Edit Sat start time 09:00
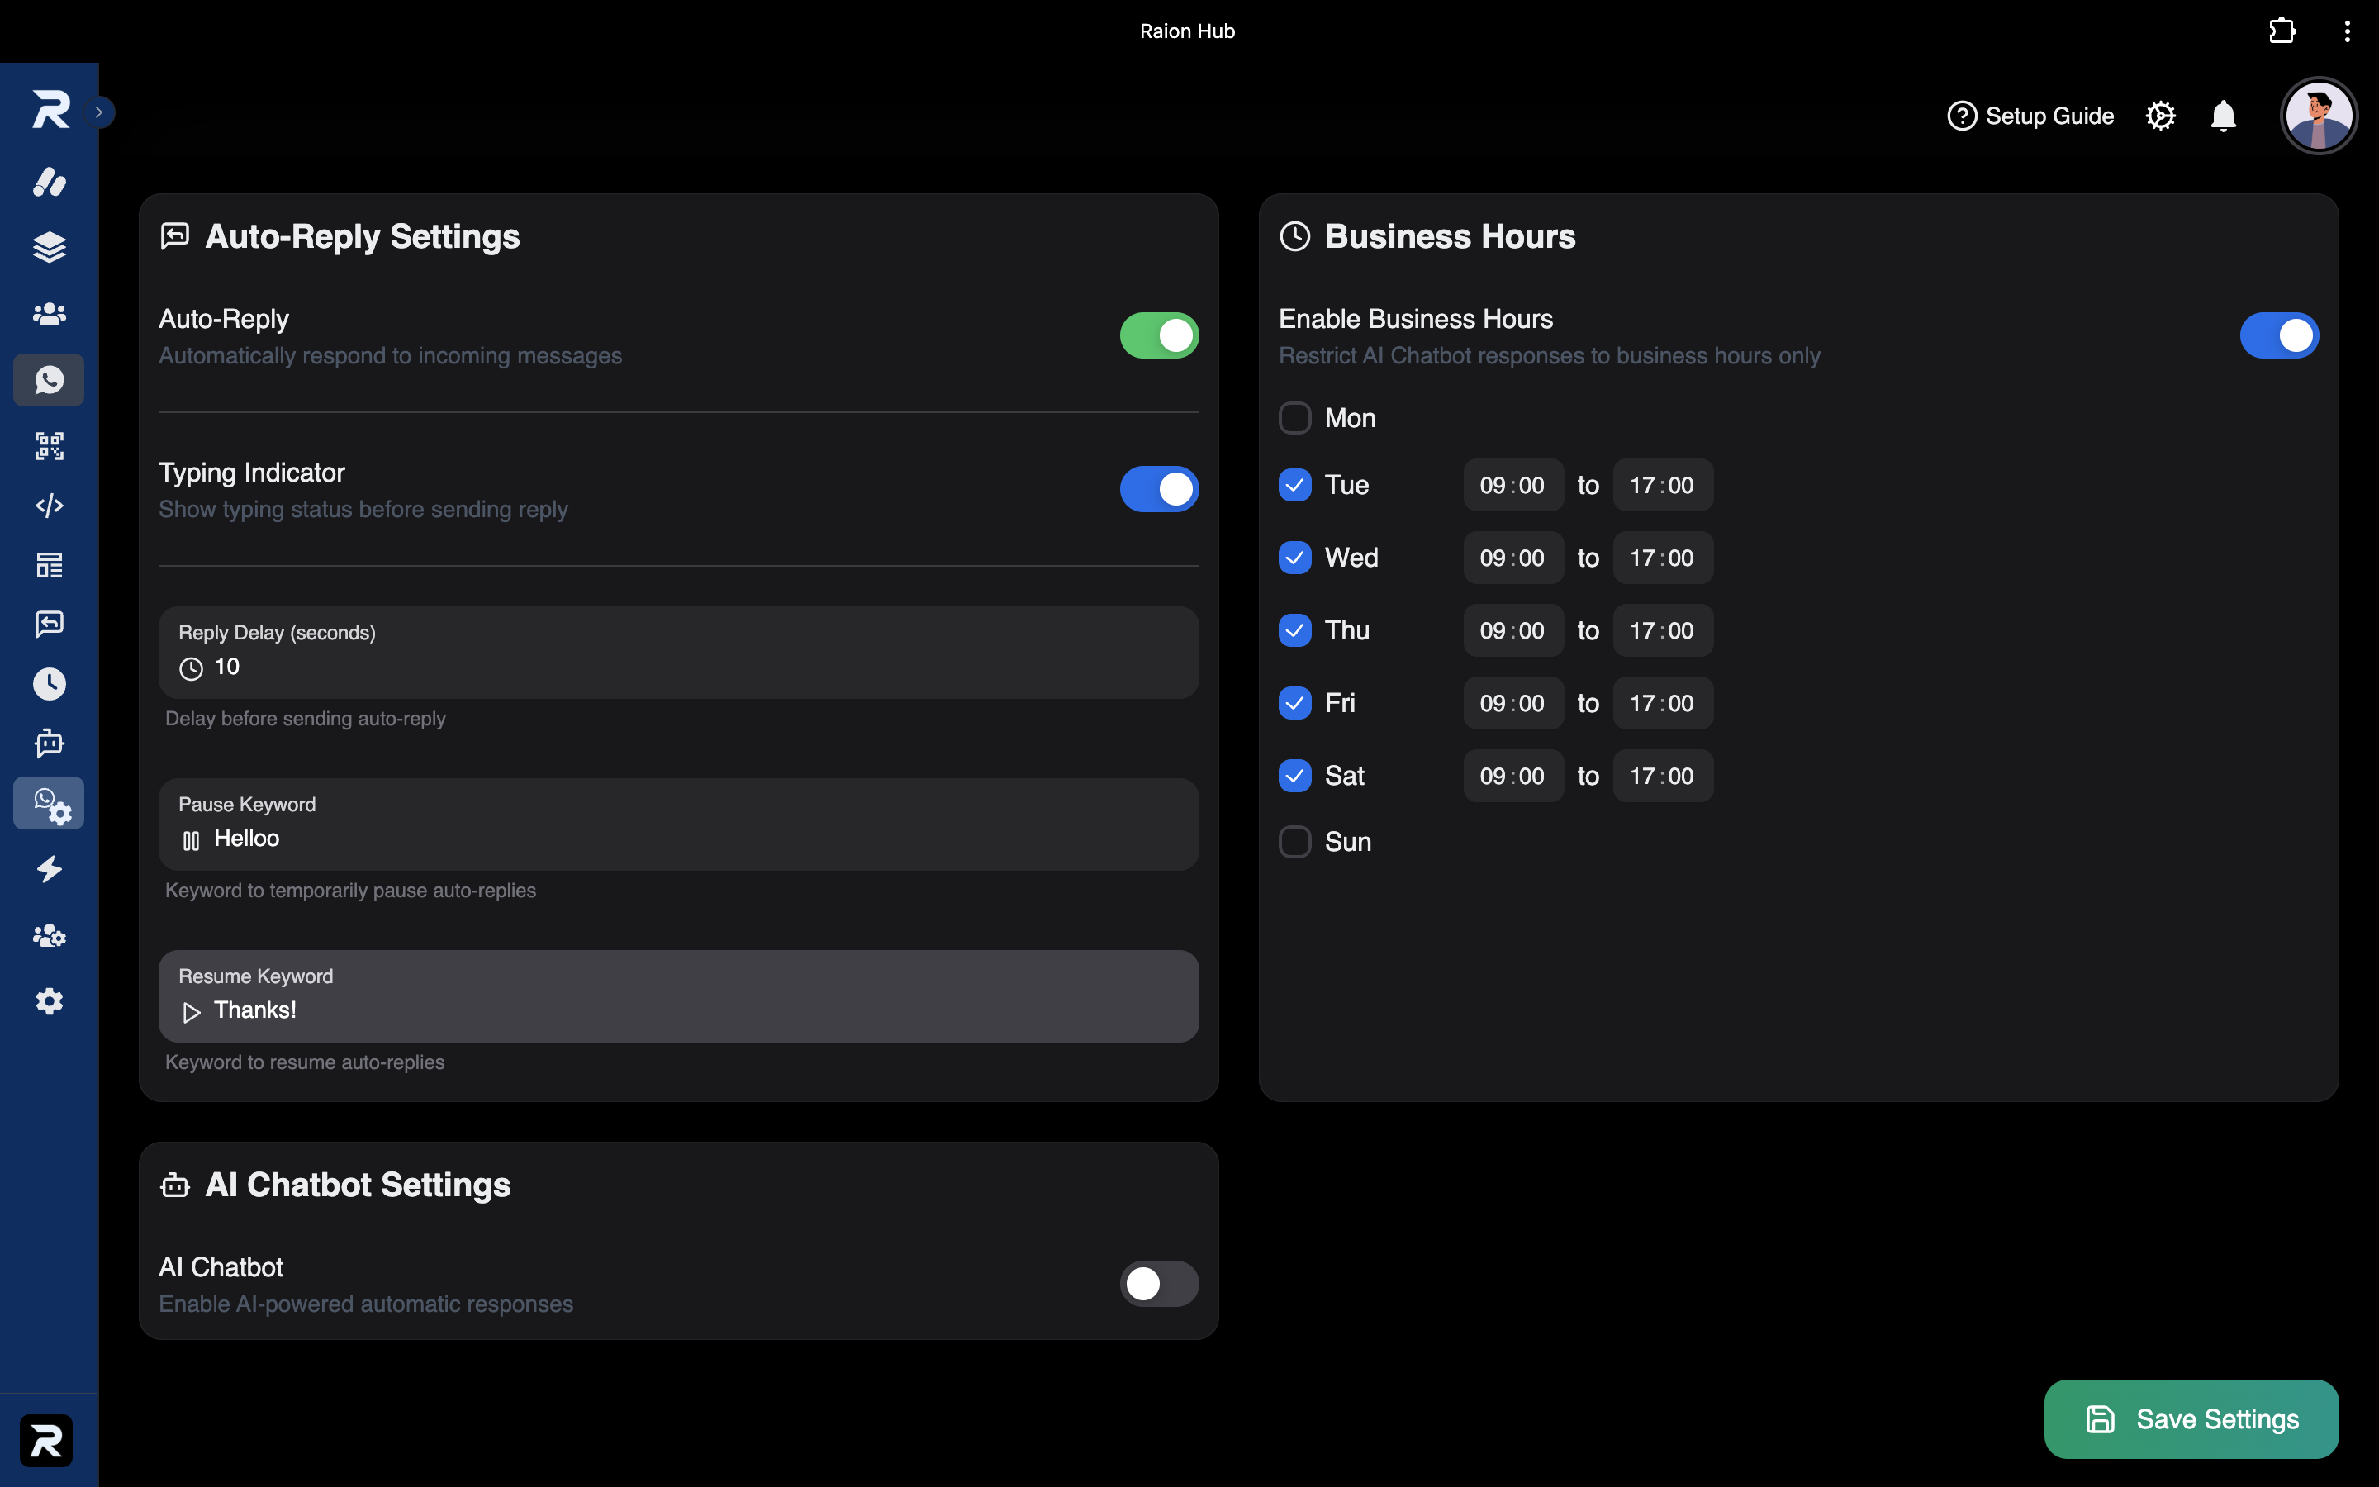The image size is (2379, 1487). [1513, 776]
